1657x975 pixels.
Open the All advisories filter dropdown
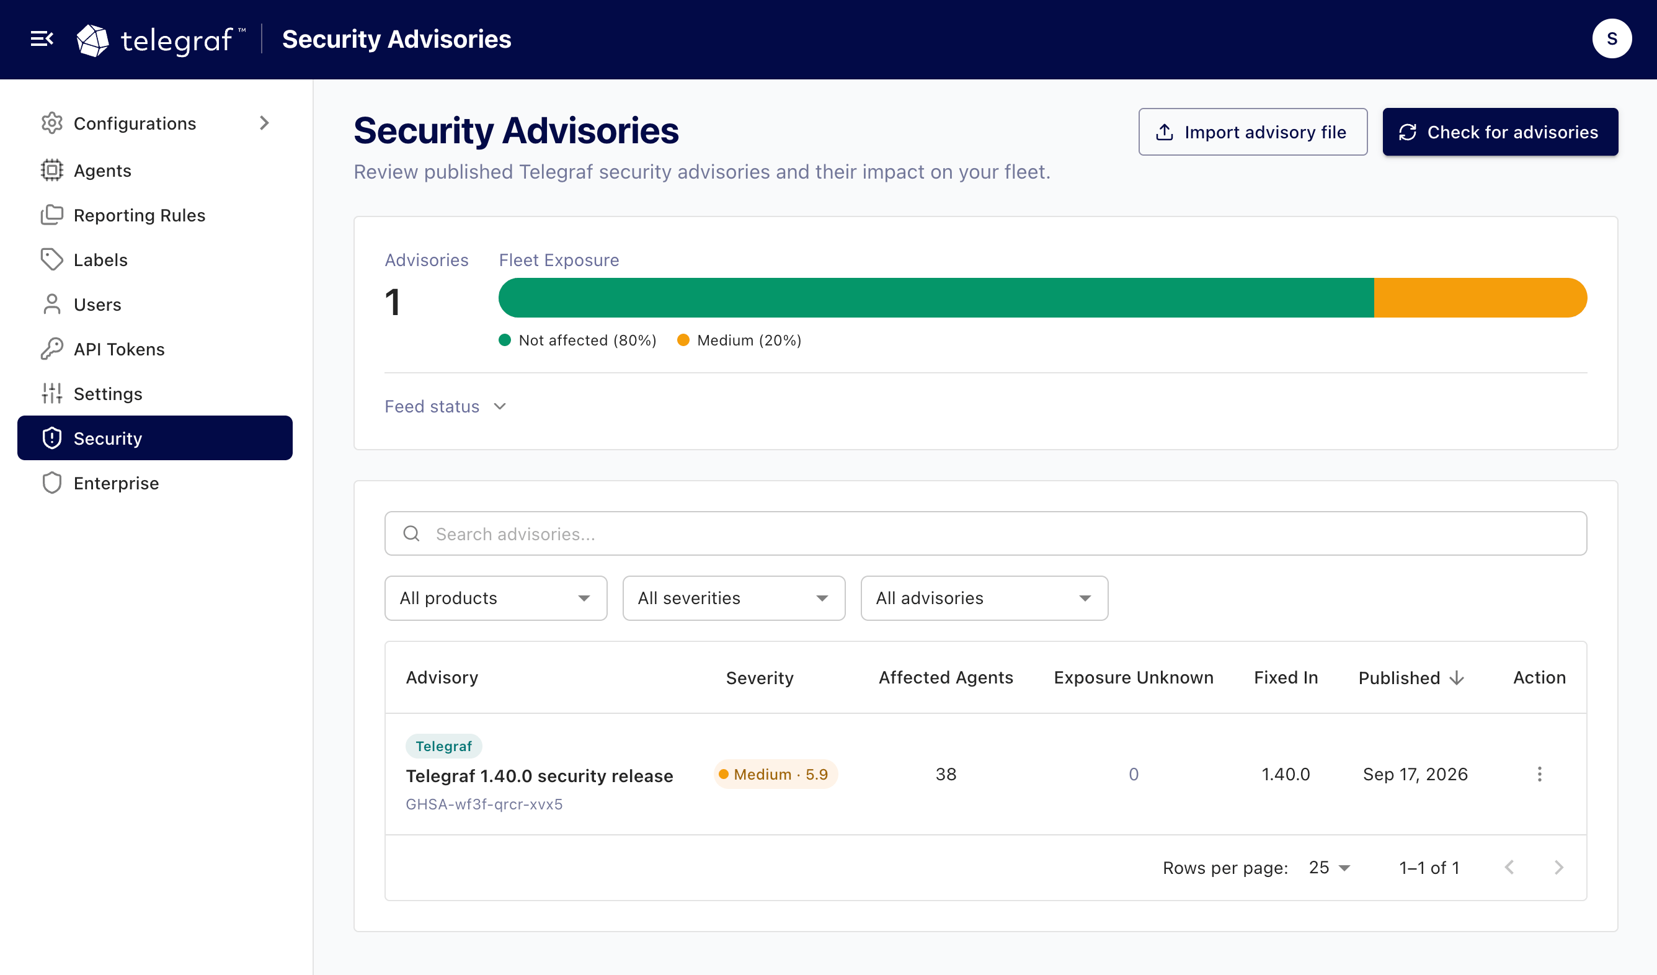tap(984, 599)
